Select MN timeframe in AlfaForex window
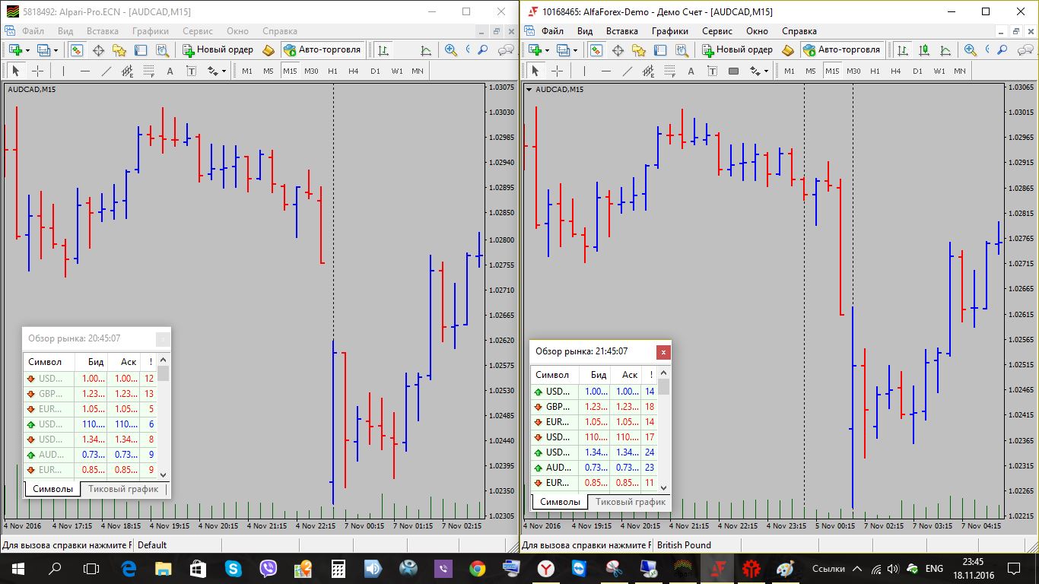 [960, 71]
